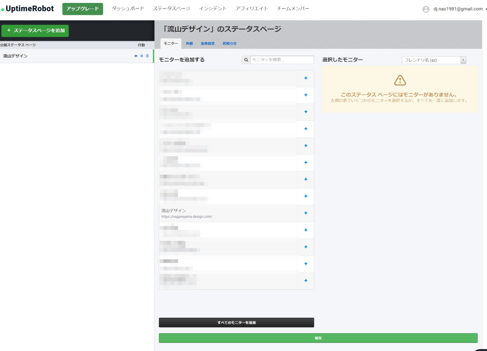487x351 pixels.
Task: Click the user avatar icon next to email
Action: pyautogui.click(x=426, y=9)
